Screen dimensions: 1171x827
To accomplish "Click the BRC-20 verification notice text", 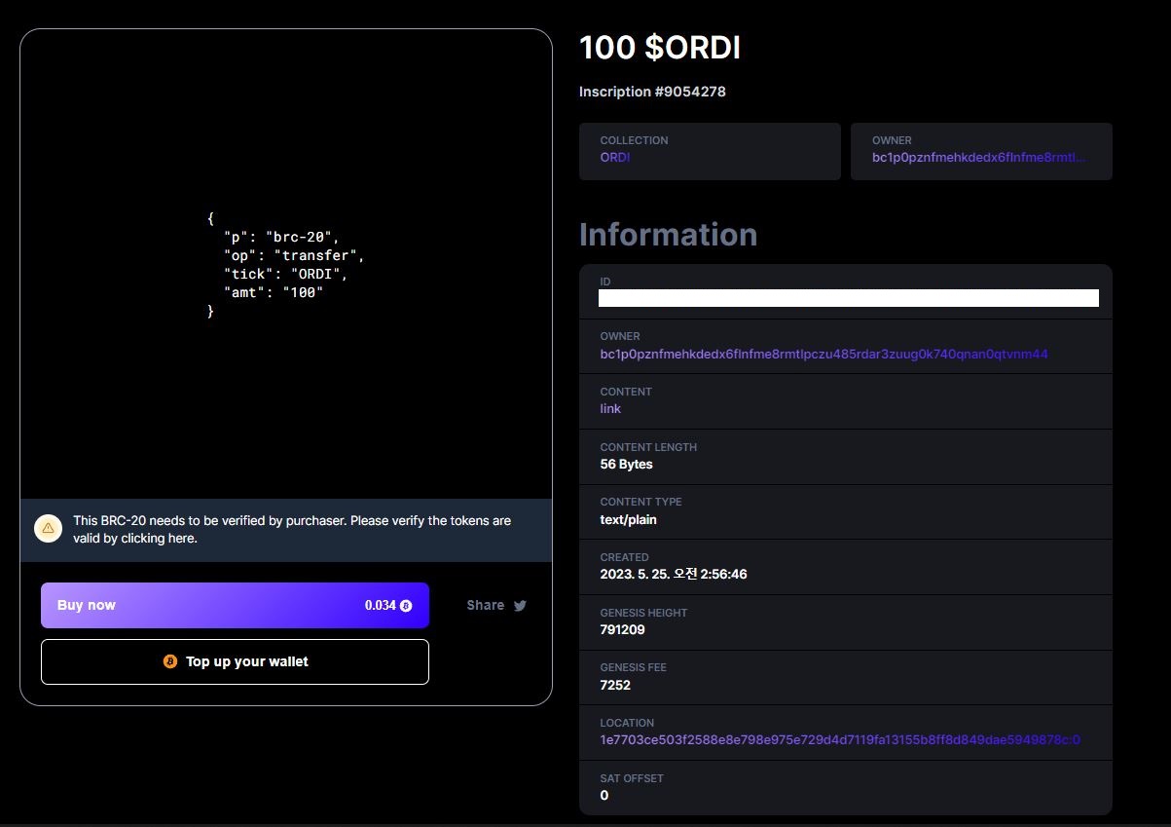I will [292, 529].
